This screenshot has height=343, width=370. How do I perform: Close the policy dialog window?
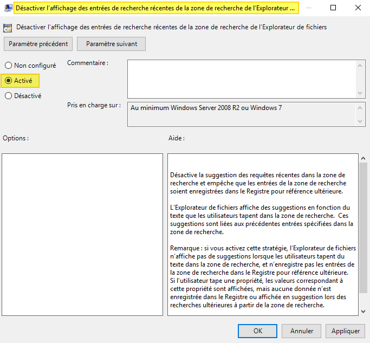[x=358, y=8]
